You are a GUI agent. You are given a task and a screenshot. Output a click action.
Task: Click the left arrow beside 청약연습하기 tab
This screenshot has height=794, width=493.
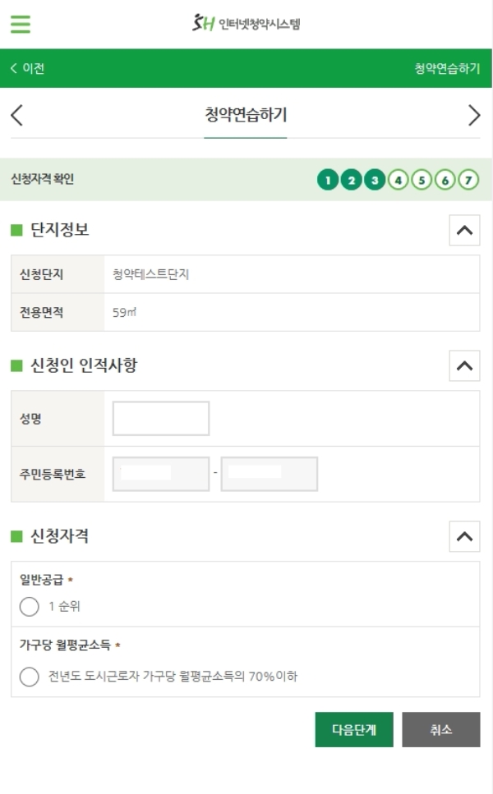[x=16, y=115]
